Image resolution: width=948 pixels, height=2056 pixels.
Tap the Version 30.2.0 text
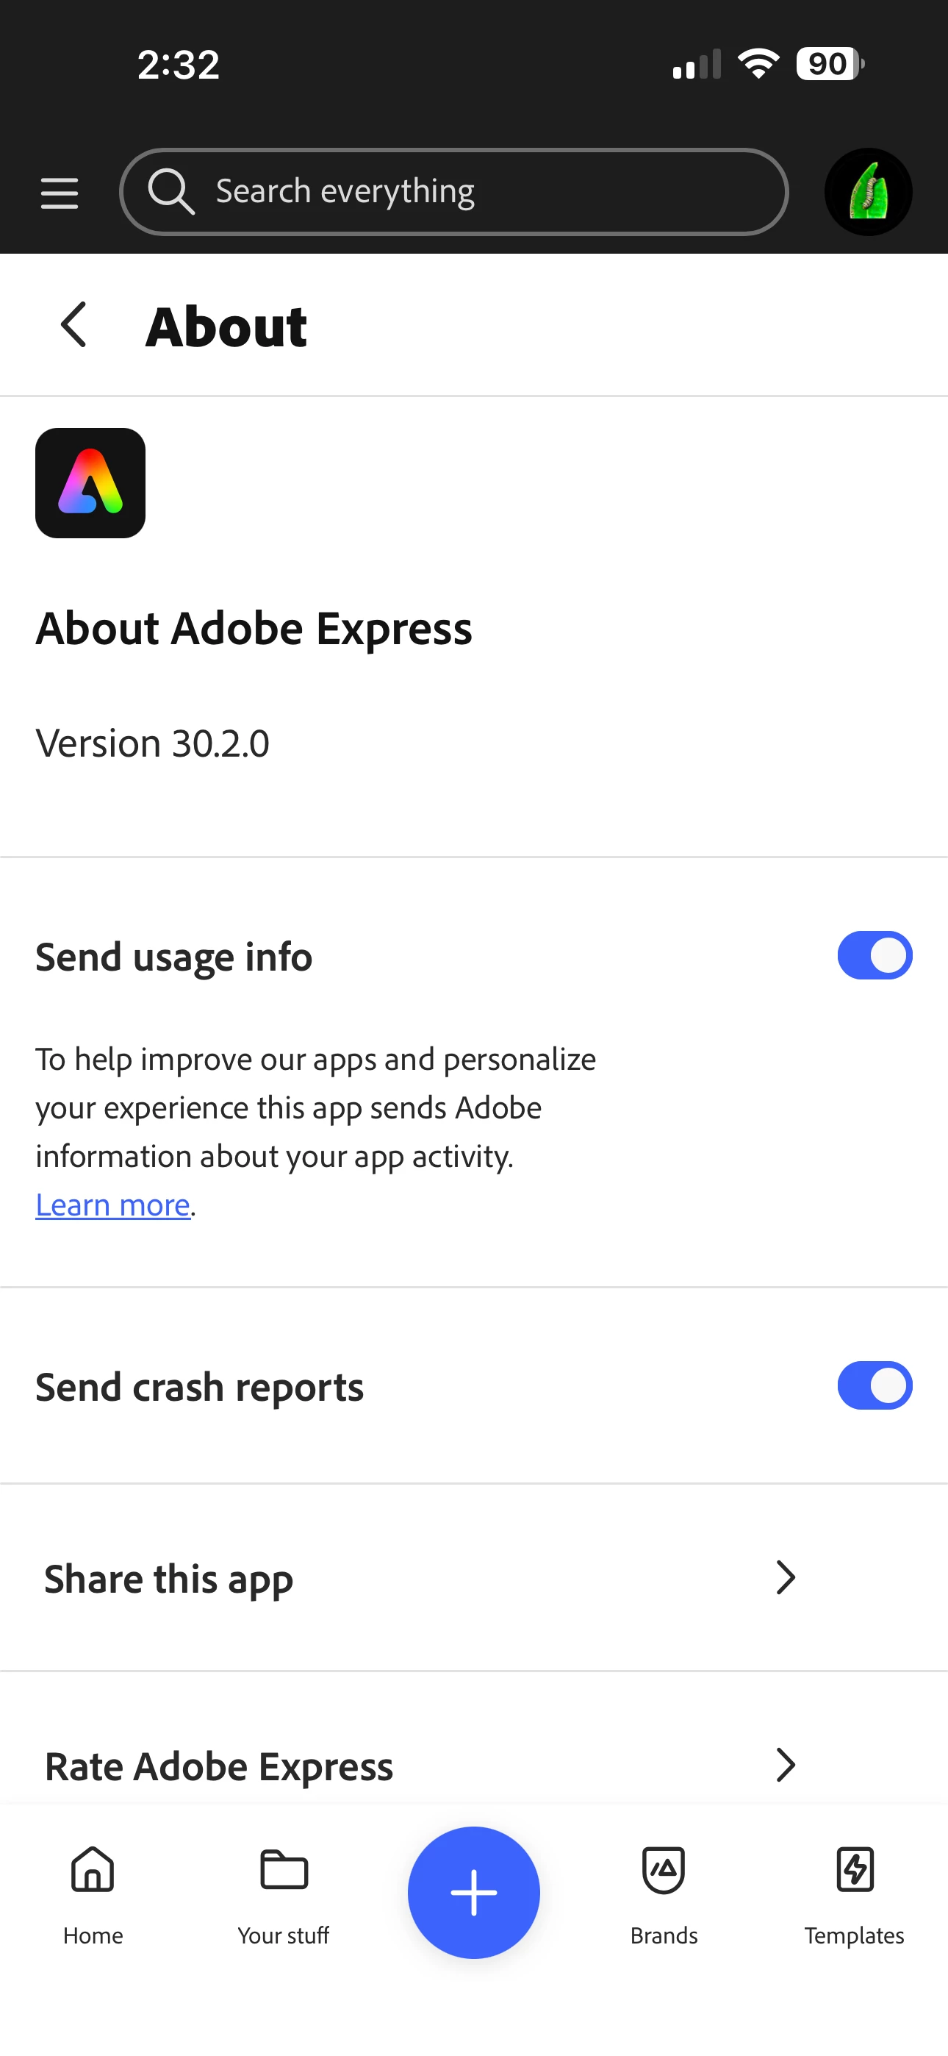pyautogui.click(x=152, y=743)
